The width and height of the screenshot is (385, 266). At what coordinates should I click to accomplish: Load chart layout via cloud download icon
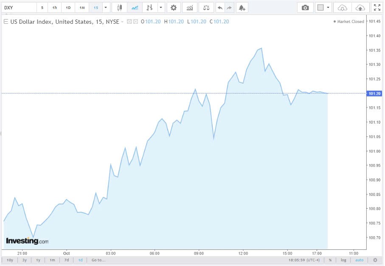(342, 7)
